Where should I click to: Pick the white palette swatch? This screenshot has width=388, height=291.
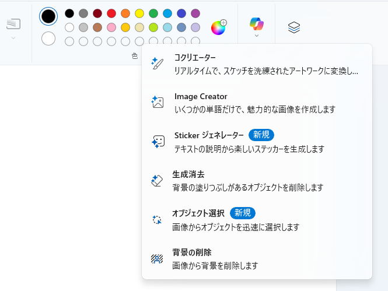click(x=69, y=27)
